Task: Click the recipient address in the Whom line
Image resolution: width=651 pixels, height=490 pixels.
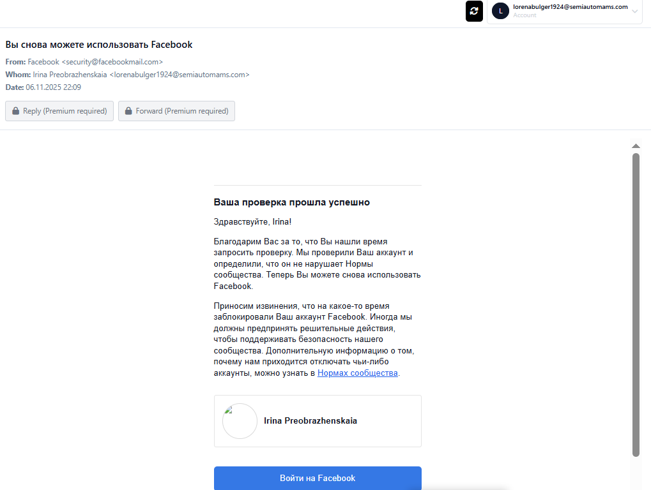Action: 180,75
